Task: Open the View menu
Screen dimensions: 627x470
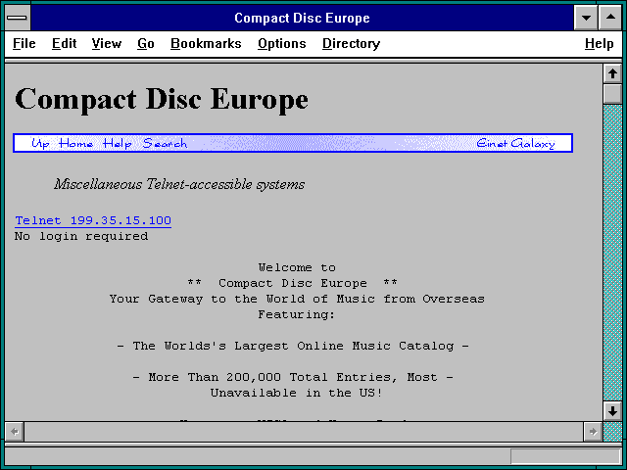Action: click(x=107, y=43)
